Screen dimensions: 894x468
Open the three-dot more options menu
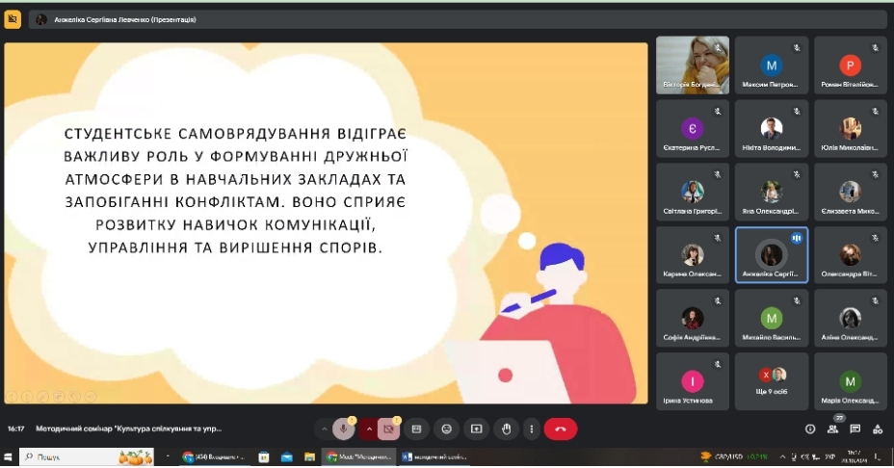coord(531,429)
